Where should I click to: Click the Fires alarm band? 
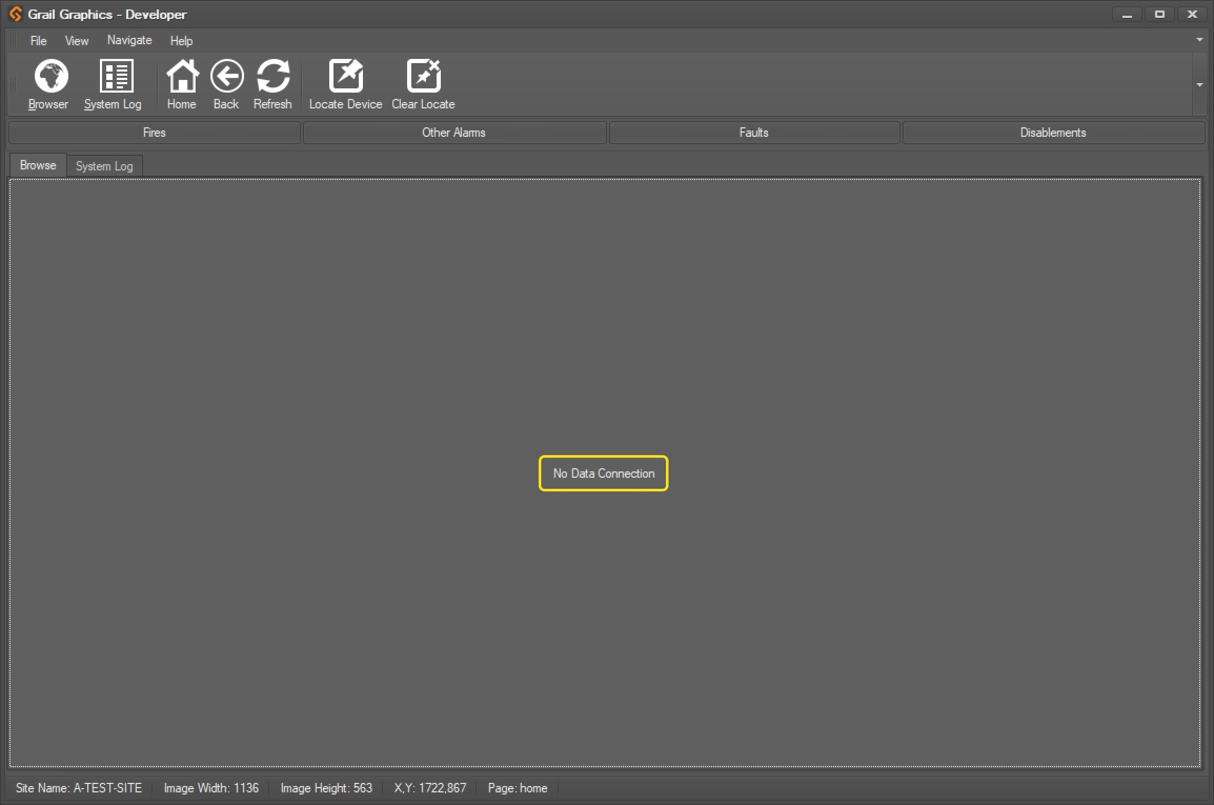click(154, 133)
